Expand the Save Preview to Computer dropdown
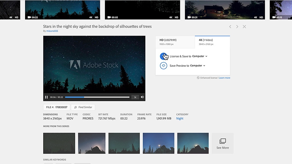Viewport: 292px width, 164px height. (198, 66)
